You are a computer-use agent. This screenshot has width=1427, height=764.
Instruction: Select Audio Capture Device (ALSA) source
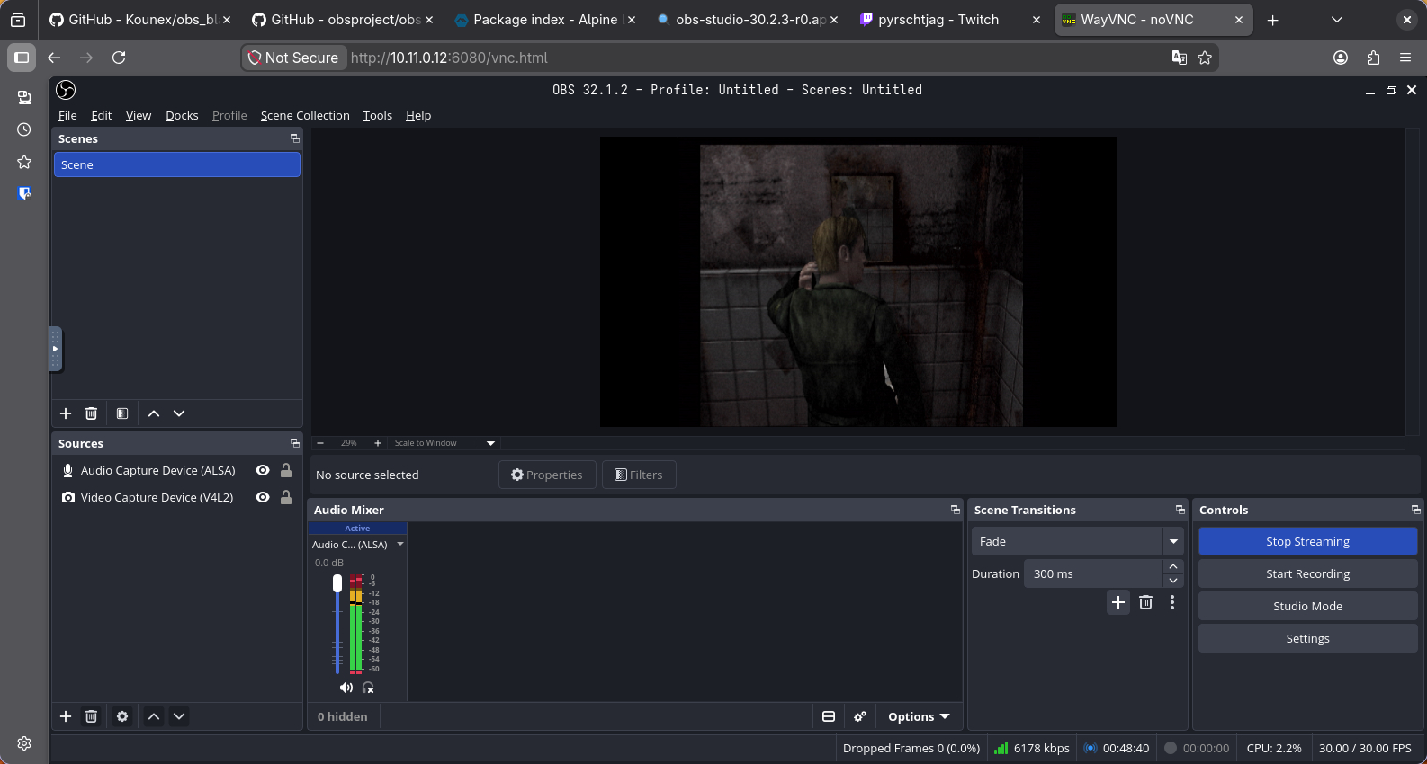pyautogui.click(x=157, y=470)
